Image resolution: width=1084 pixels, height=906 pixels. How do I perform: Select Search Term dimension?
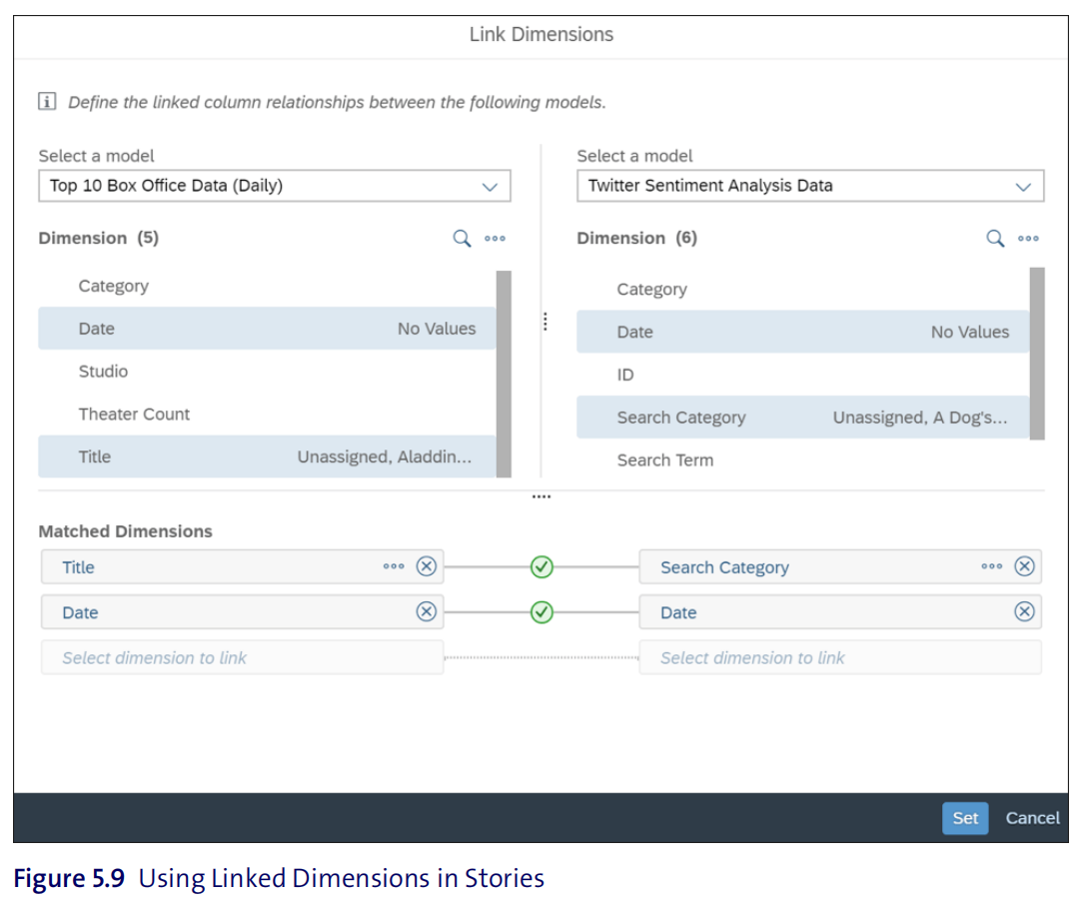[802, 460]
